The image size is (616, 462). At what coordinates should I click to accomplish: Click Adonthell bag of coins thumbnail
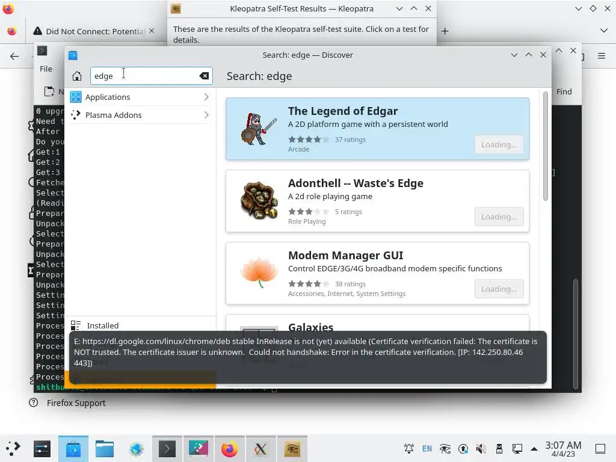(x=259, y=200)
